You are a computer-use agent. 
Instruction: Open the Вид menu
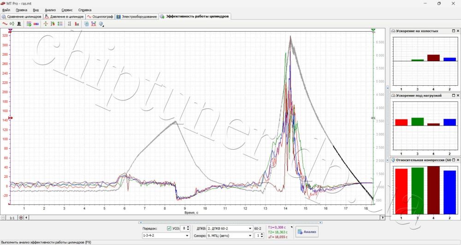36,10
